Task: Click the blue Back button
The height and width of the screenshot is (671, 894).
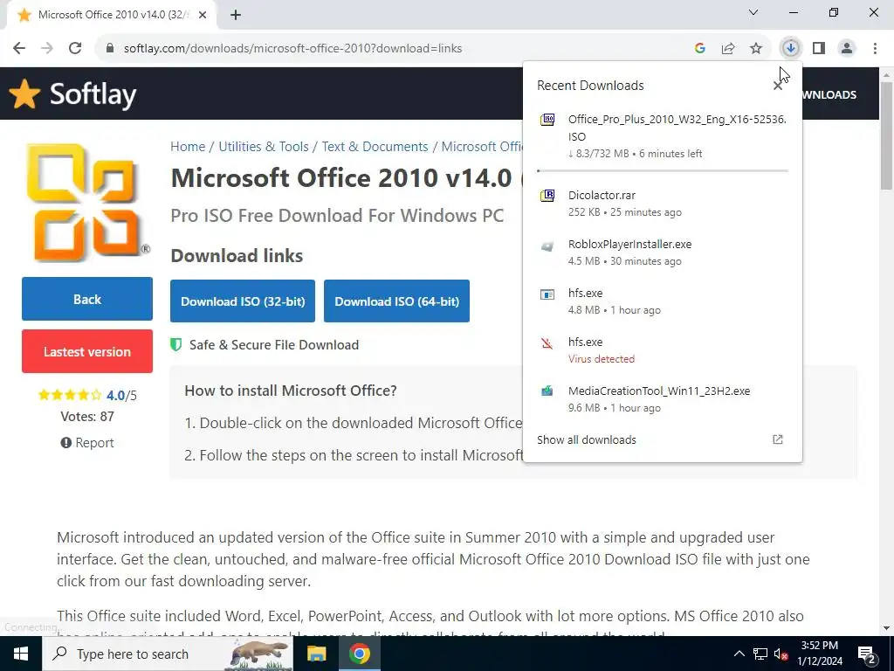Action: pyautogui.click(x=87, y=299)
